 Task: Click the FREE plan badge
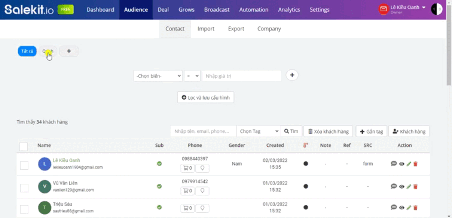coord(65,9)
